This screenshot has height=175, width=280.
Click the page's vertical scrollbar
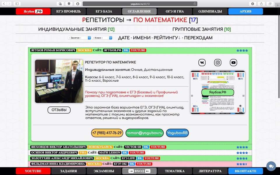pos(279,57)
